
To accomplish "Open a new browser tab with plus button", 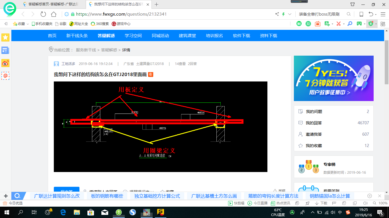I will 156,4.
